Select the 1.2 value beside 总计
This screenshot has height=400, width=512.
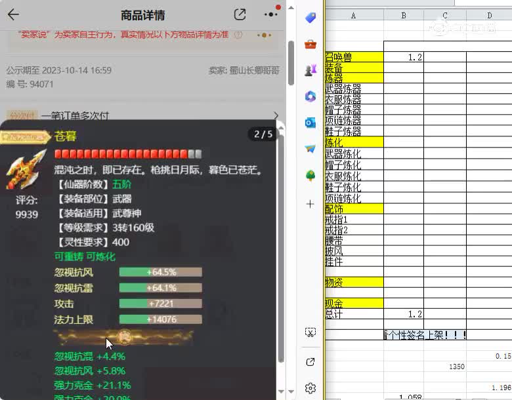pos(404,314)
